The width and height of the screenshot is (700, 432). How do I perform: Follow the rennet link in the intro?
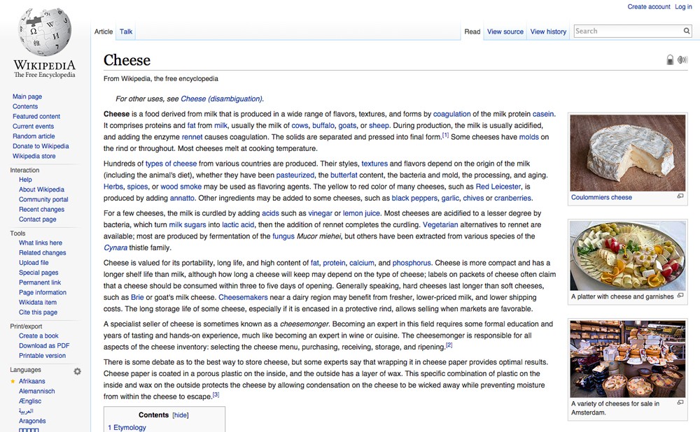click(x=192, y=137)
